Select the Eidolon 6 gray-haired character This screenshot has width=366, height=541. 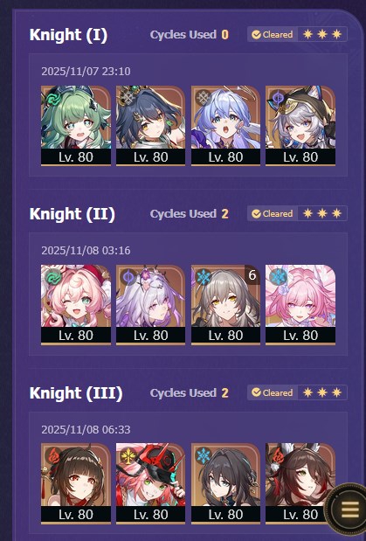pyautogui.click(x=225, y=305)
